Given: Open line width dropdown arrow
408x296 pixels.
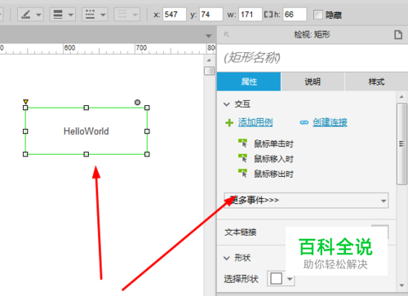Looking at the screenshot, I should coord(71,15).
